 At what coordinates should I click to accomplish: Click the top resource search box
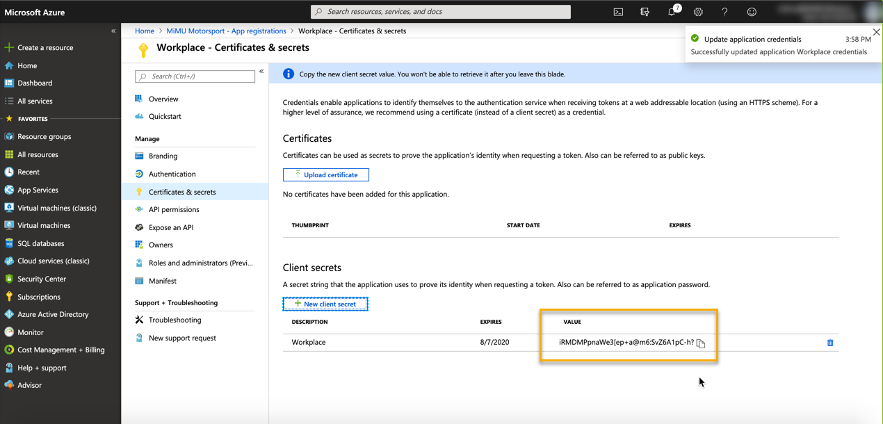tap(441, 12)
